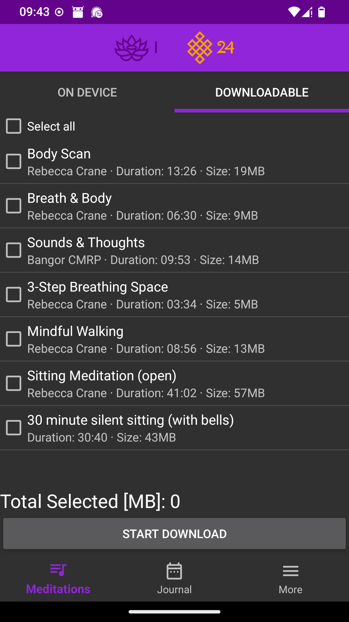Mark the 3-Step Breathing Space checkbox
This screenshot has width=349, height=622.
pos(14,294)
